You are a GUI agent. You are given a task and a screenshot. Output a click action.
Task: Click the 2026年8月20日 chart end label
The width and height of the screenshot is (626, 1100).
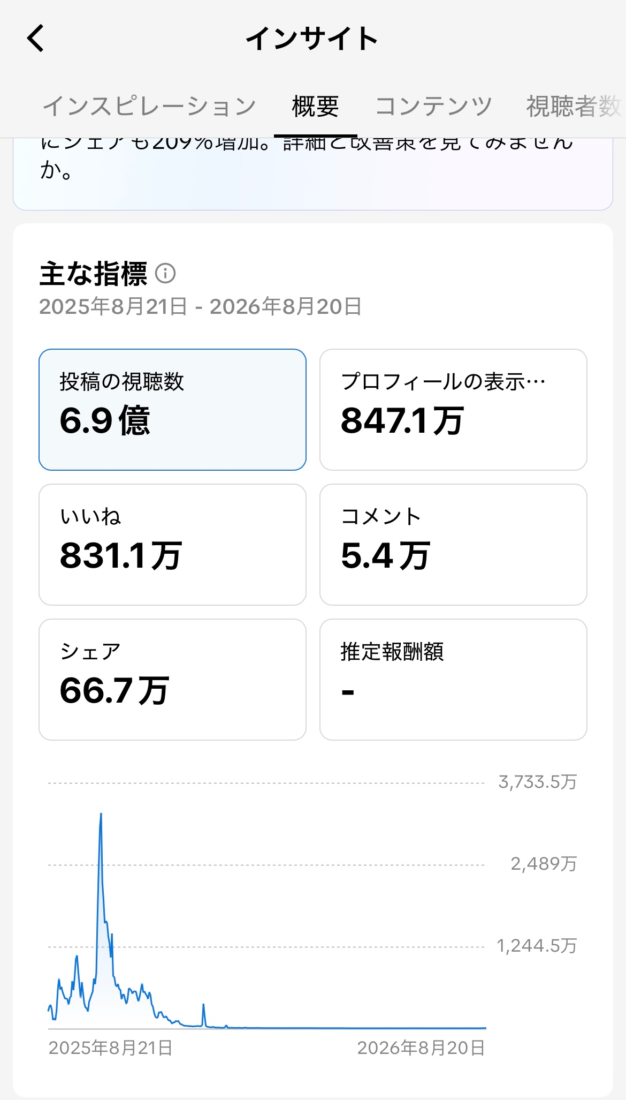(421, 1048)
